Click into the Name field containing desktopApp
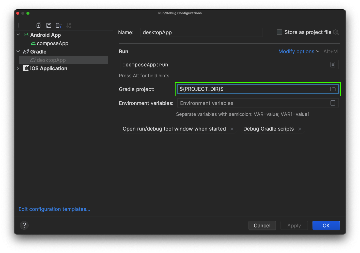The width and height of the screenshot is (360, 253). coord(201,32)
